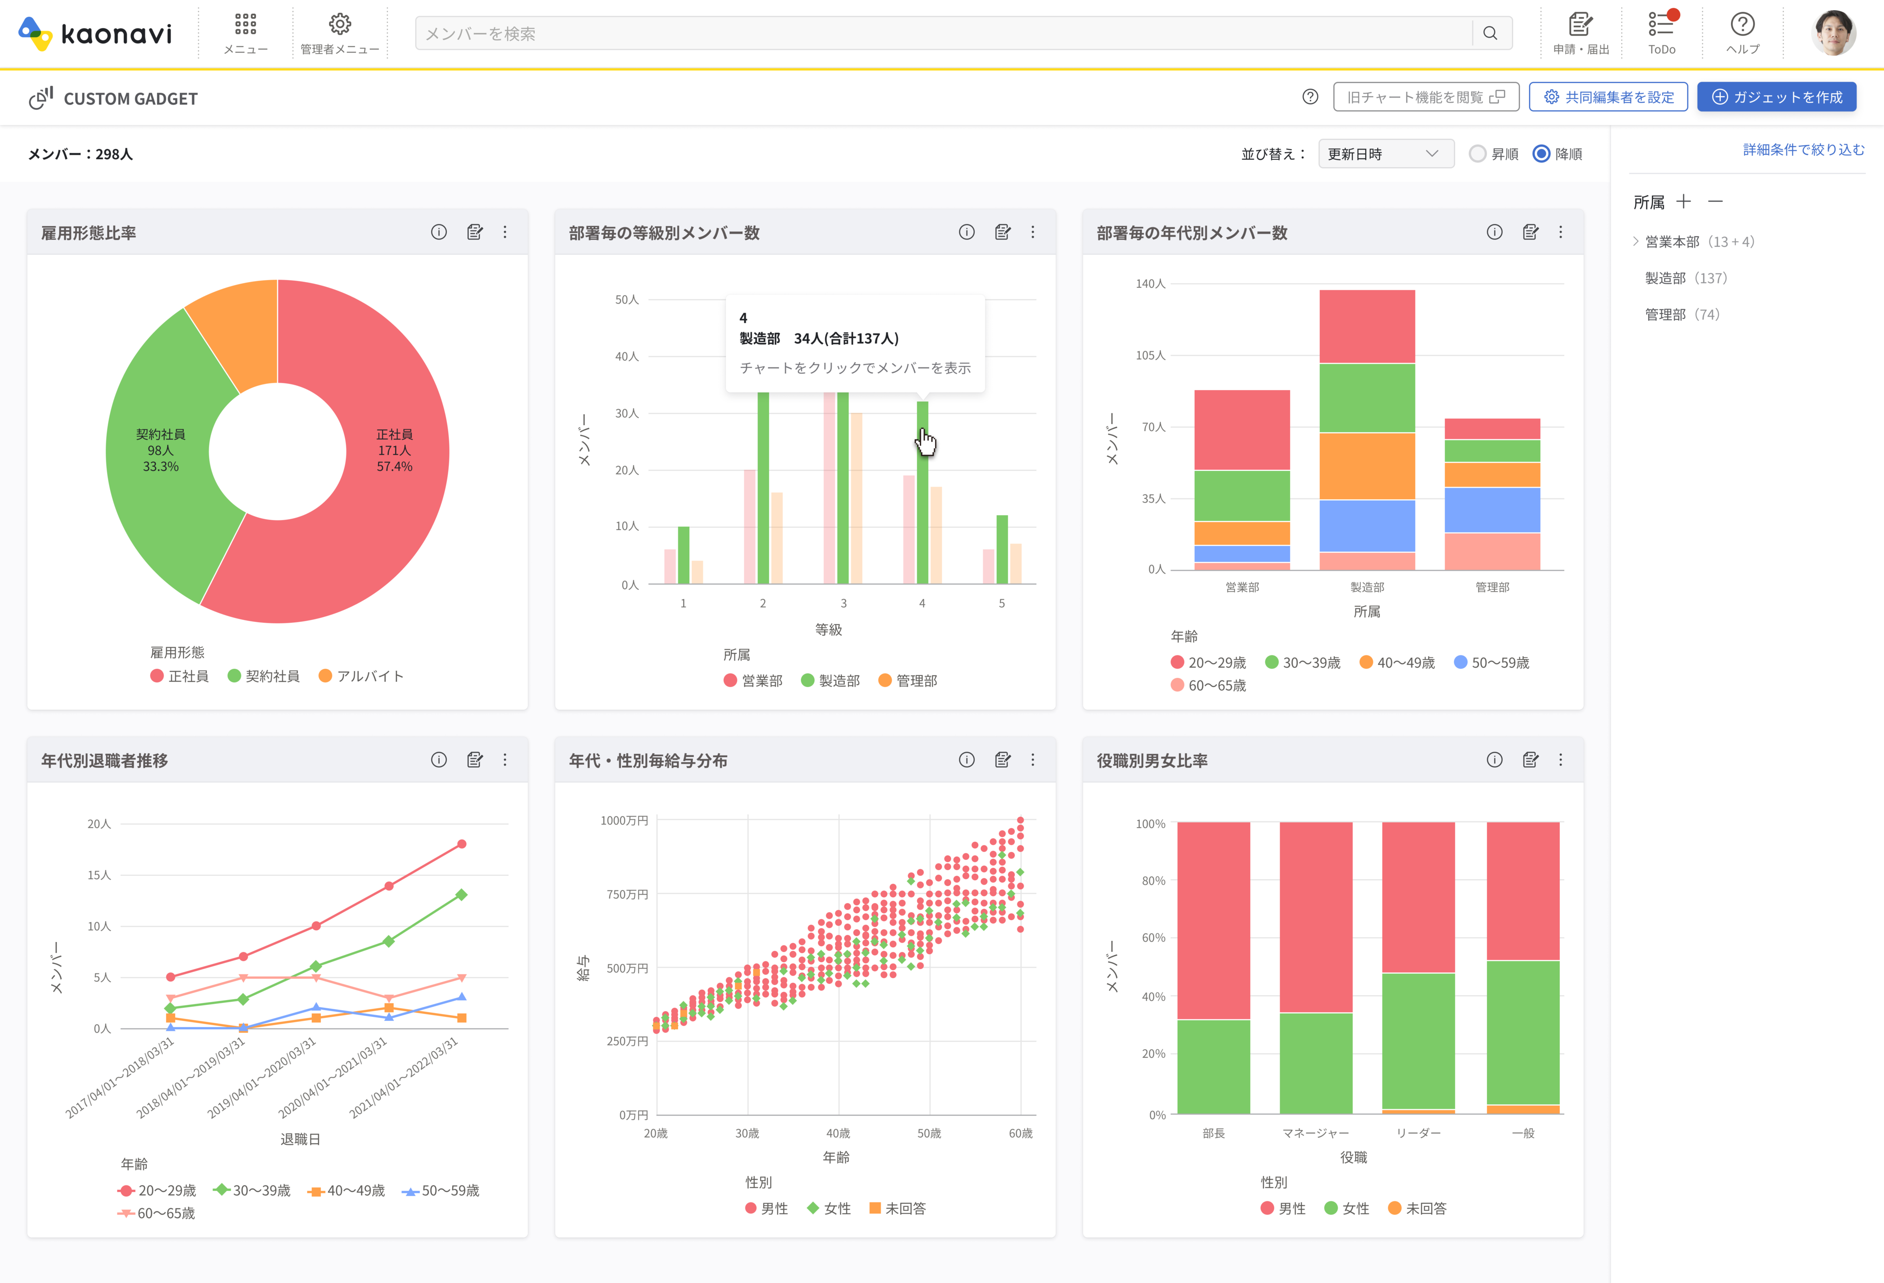Click the メンバーを検索 search field

941,33
